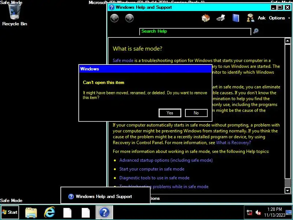Open Browse Help book icon

pos(235,18)
